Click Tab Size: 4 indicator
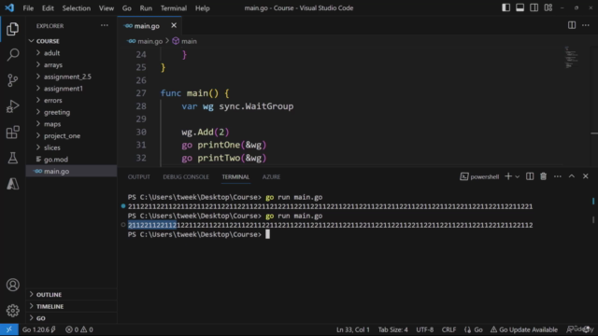This screenshot has height=336, width=598. click(392, 329)
